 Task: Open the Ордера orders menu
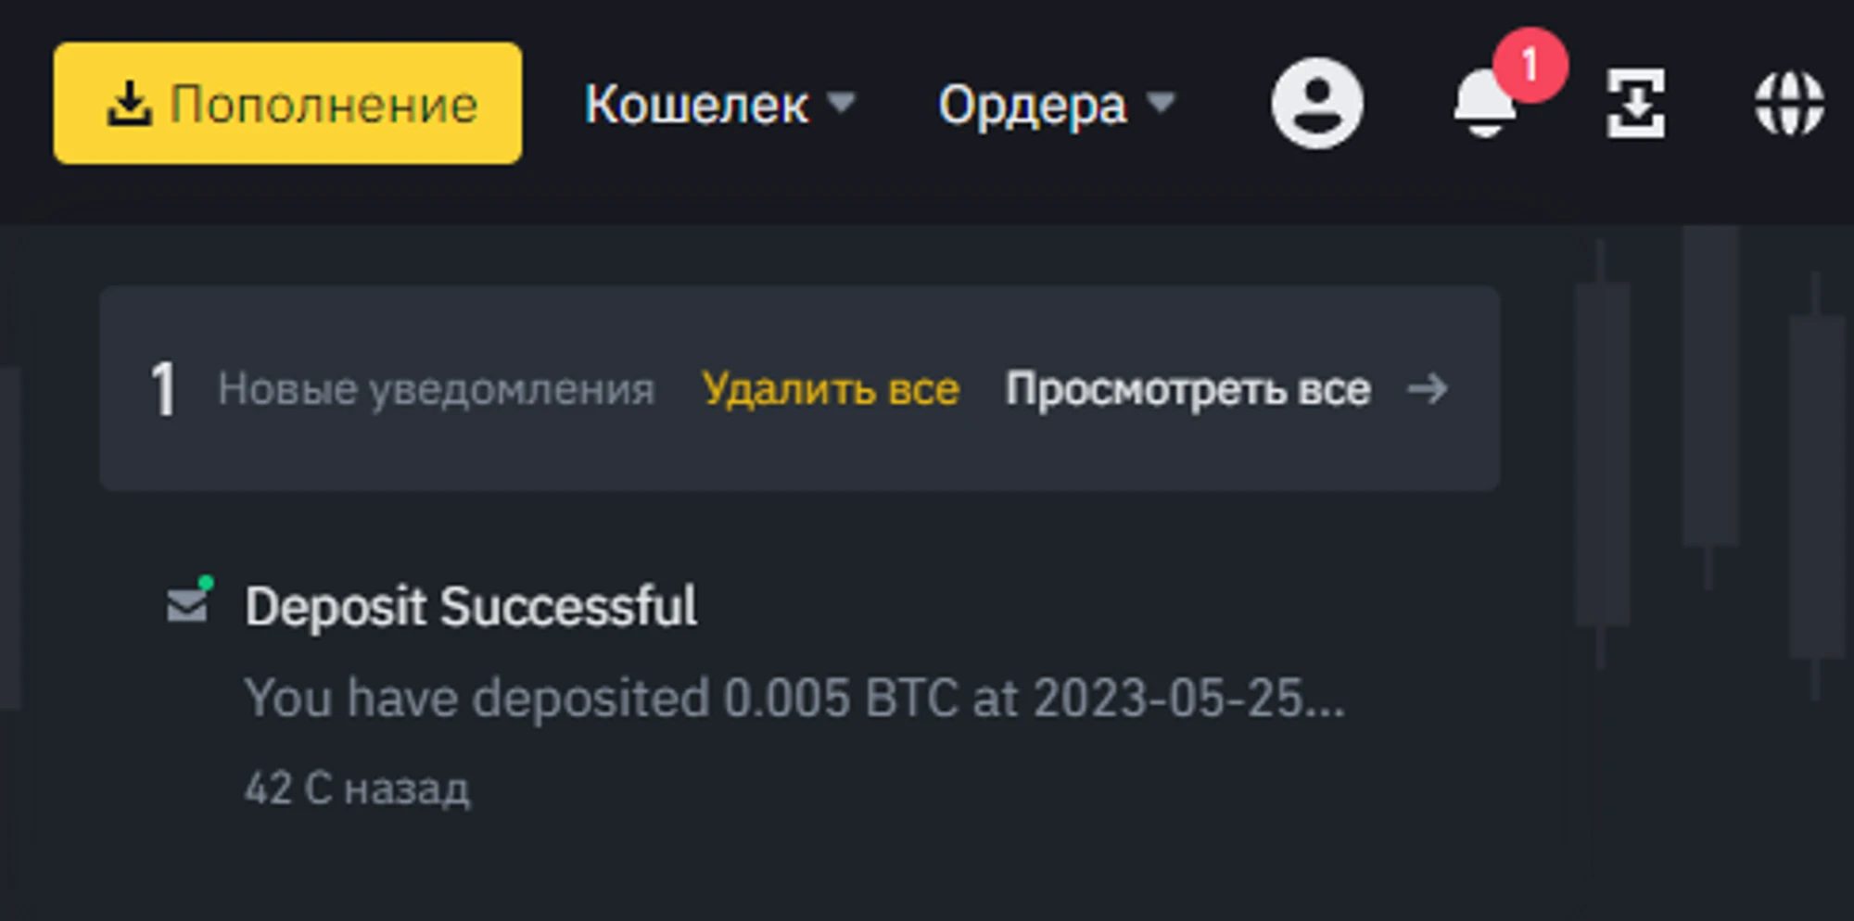pos(1032,104)
